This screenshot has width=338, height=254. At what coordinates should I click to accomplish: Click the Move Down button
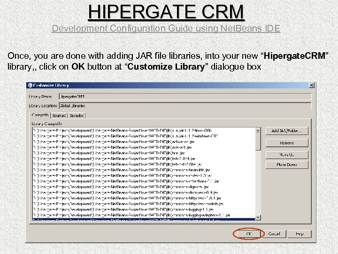point(287,165)
